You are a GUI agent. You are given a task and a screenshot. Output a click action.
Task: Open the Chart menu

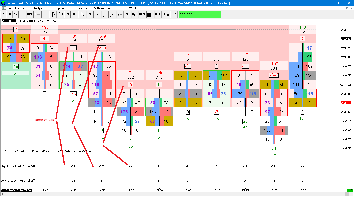click(x=26, y=8)
